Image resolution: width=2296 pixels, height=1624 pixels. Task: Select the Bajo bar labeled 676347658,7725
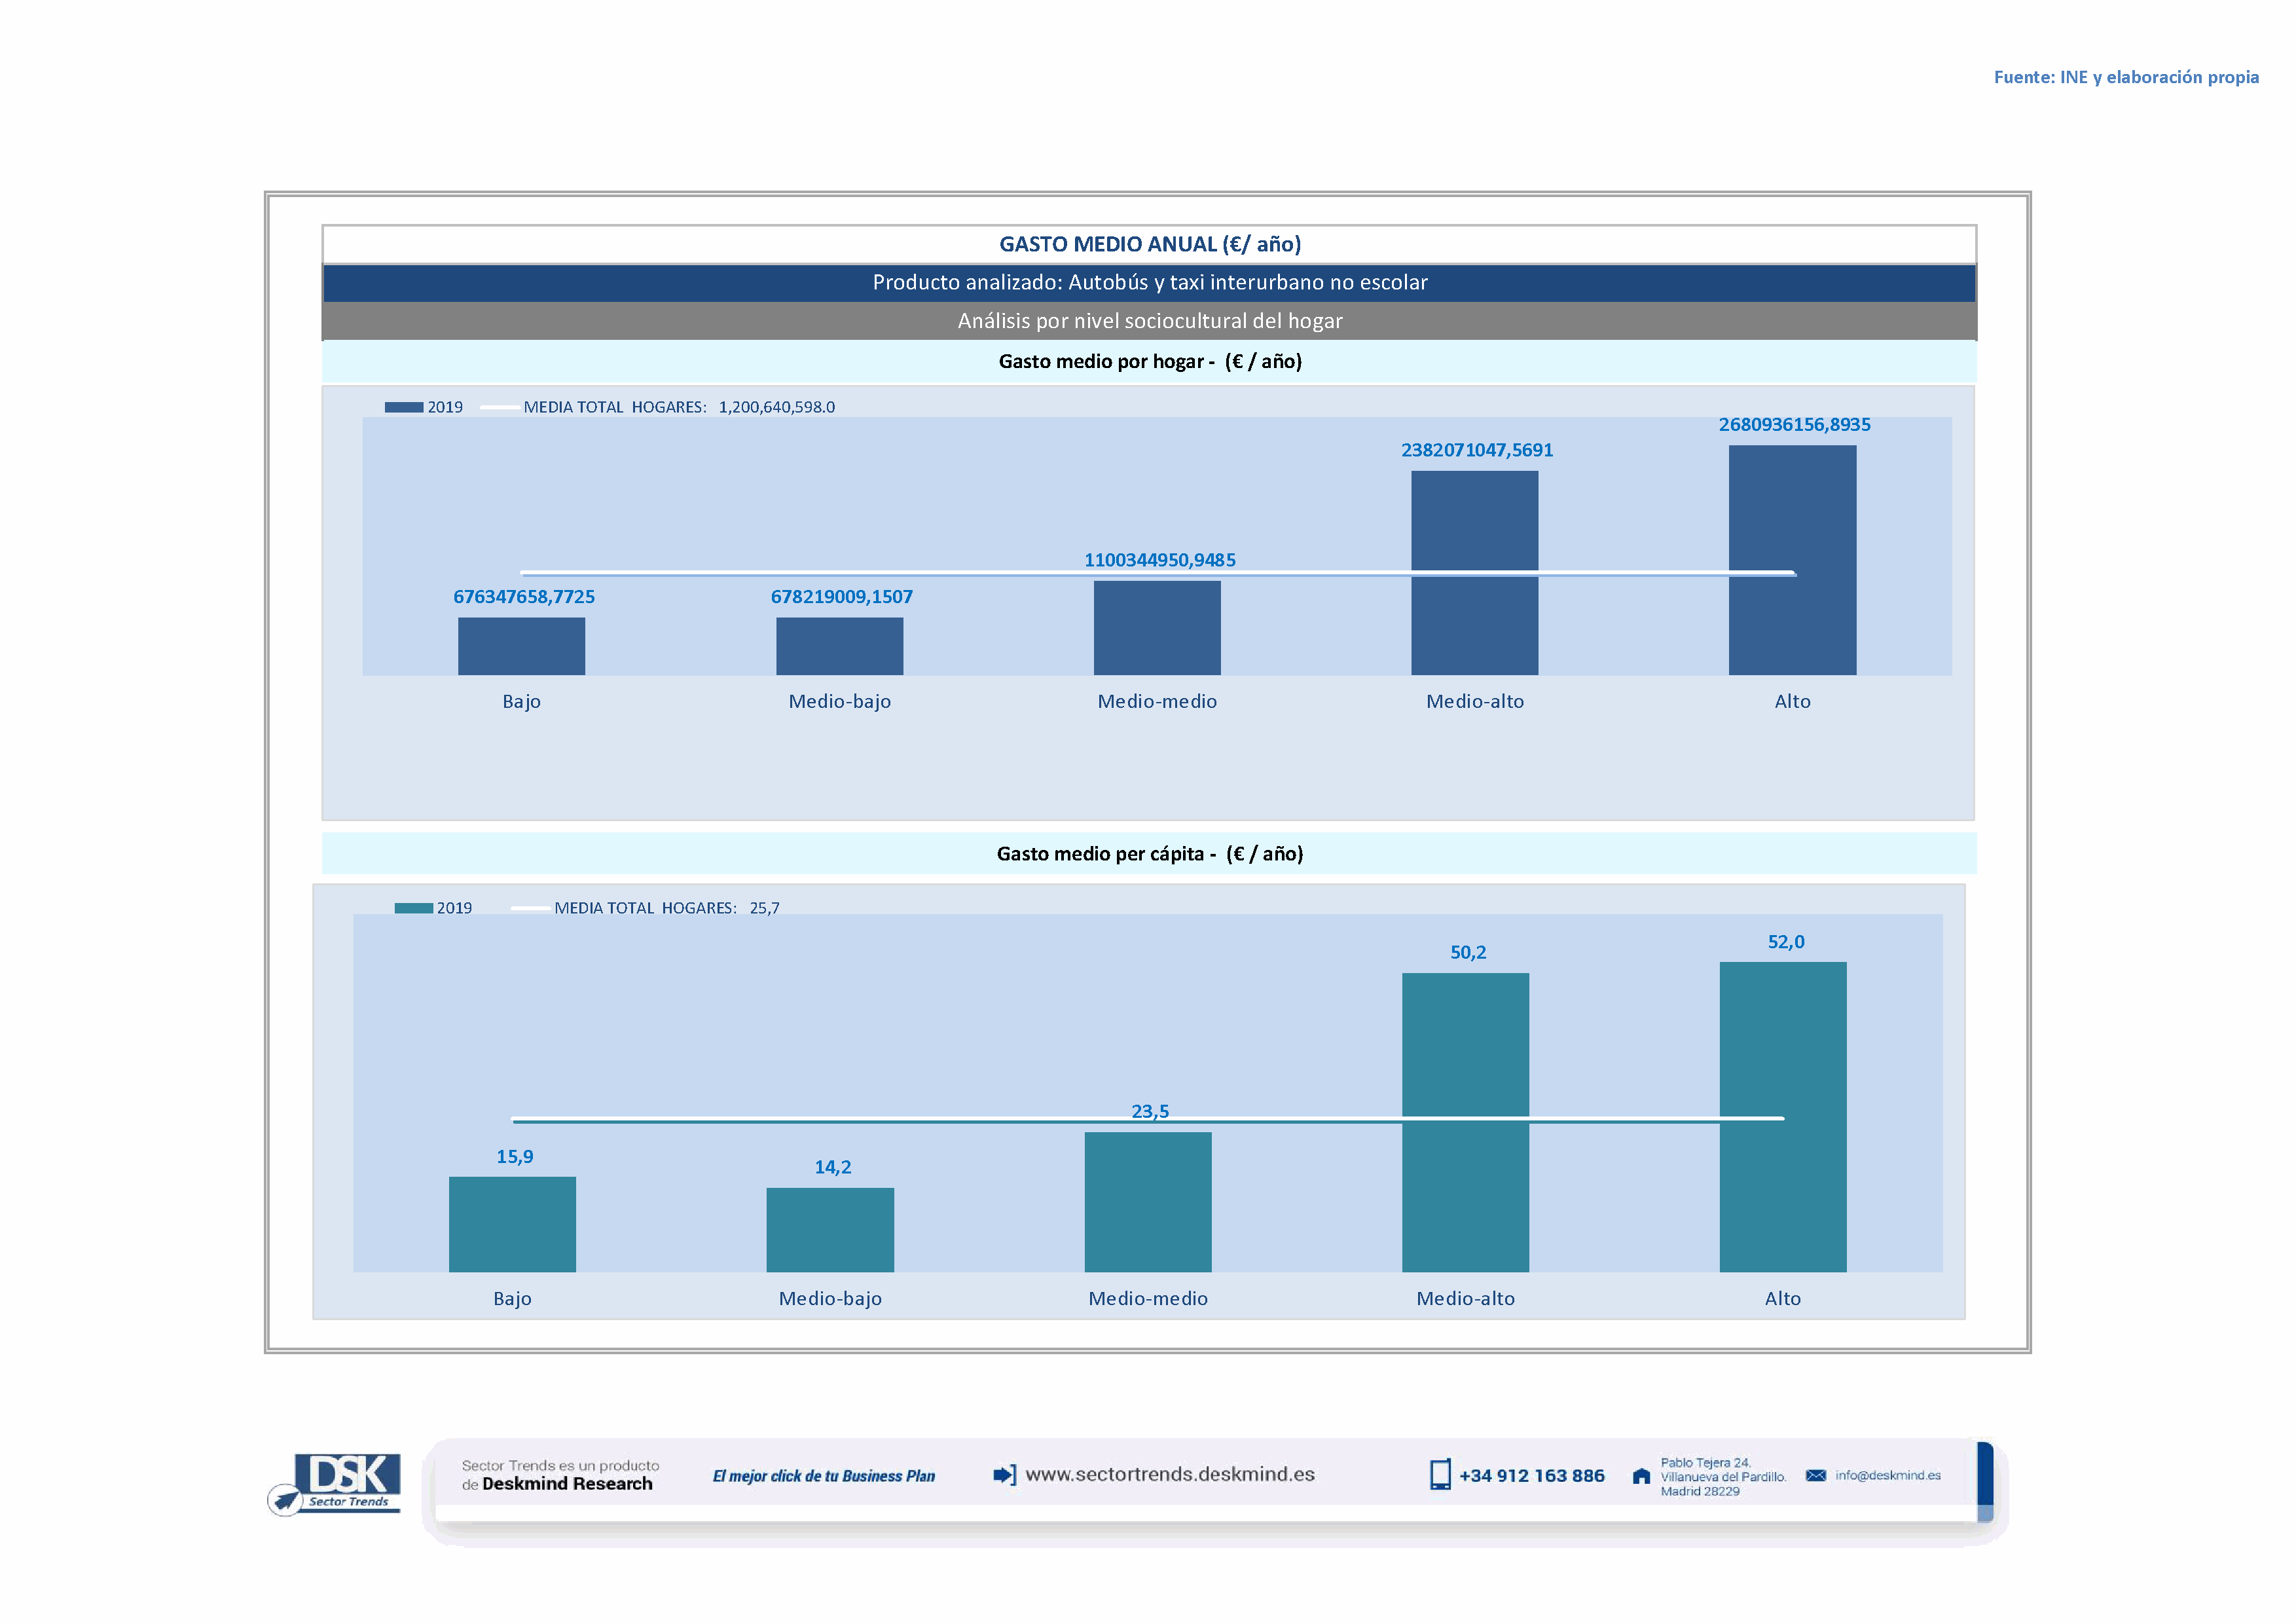[521, 646]
